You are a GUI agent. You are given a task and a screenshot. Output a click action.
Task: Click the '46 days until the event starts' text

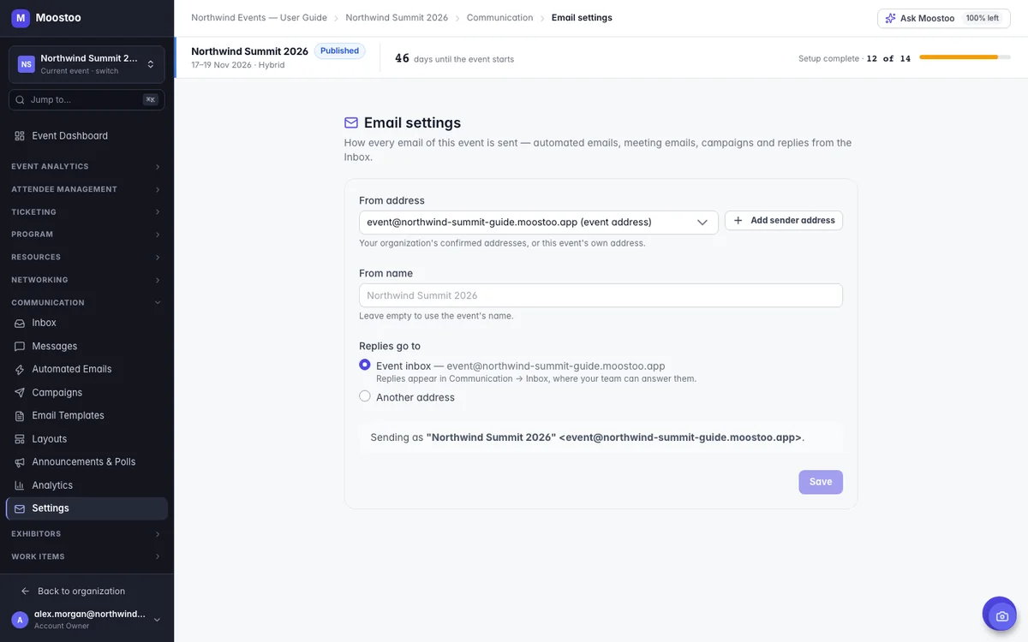[x=454, y=58]
